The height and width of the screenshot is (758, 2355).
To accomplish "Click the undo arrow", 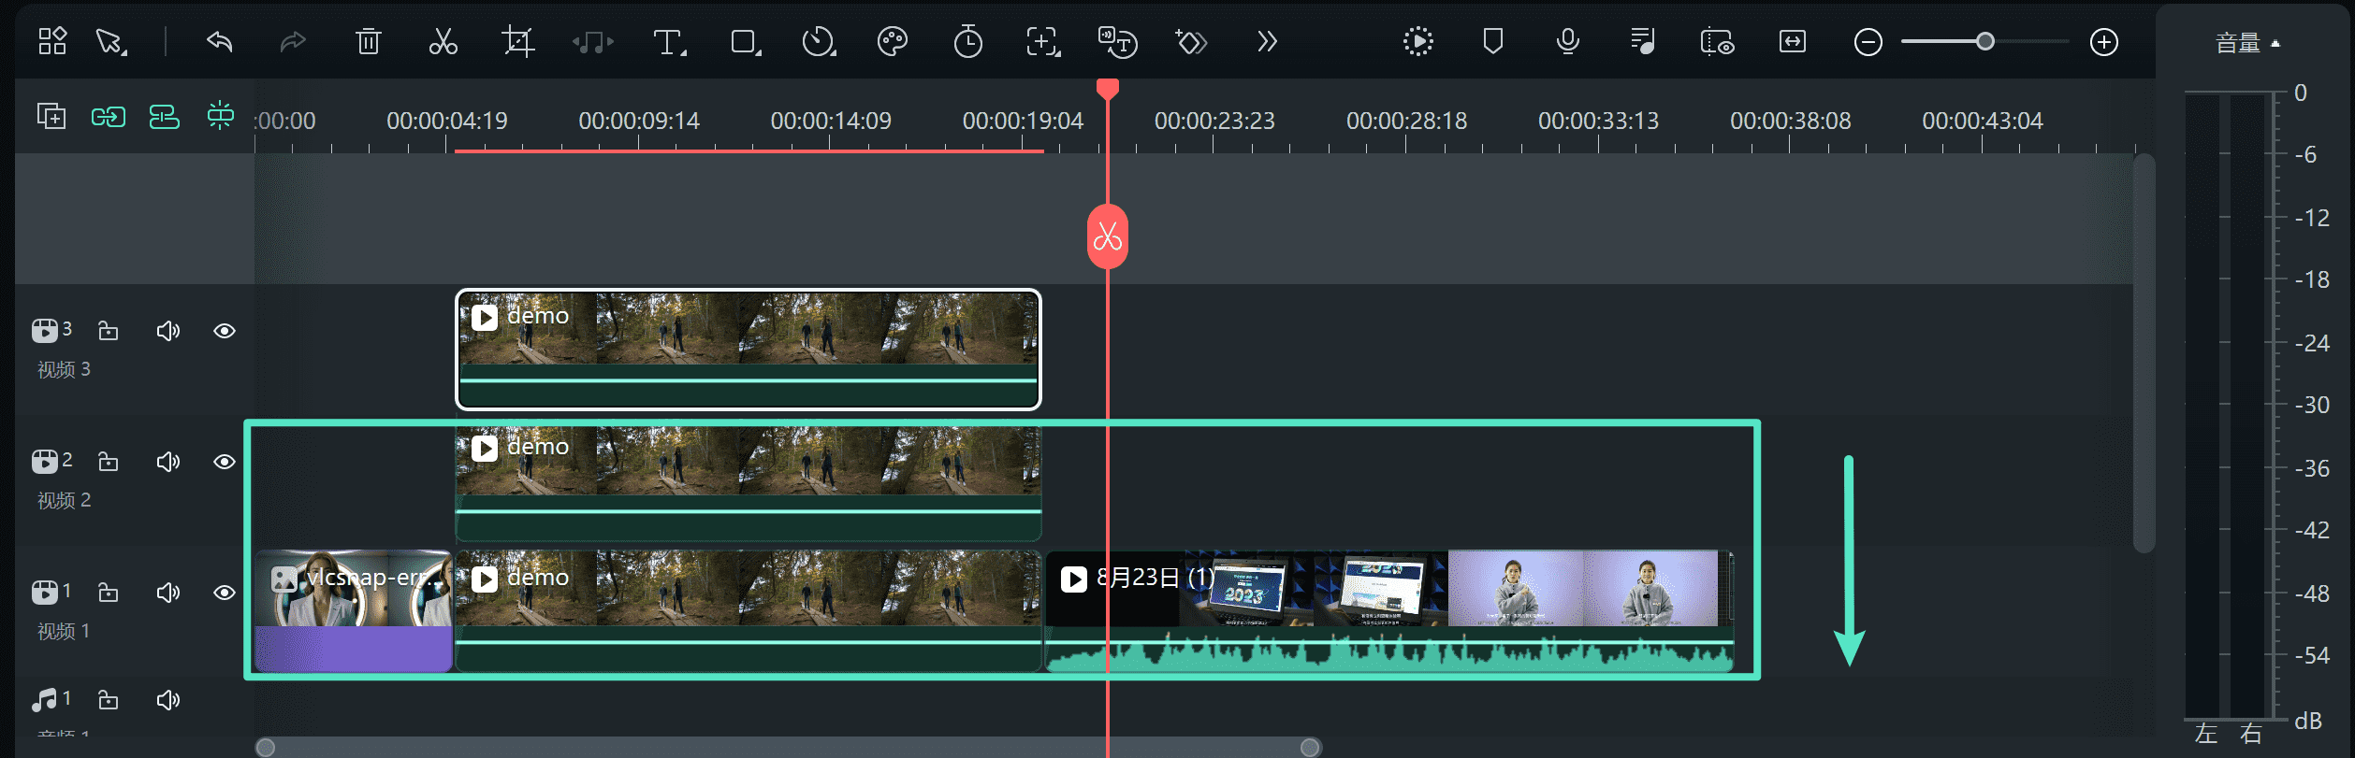I will pos(220,42).
